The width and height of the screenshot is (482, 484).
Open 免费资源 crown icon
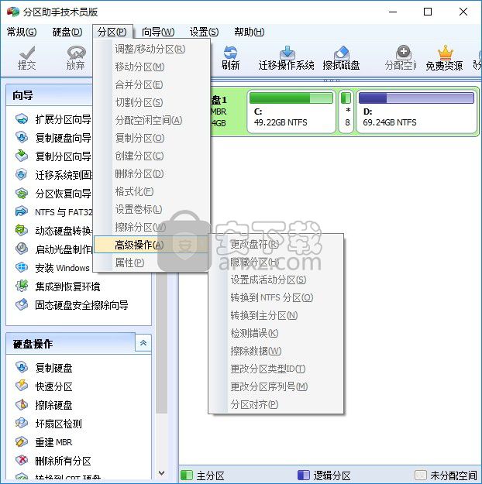(444, 58)
